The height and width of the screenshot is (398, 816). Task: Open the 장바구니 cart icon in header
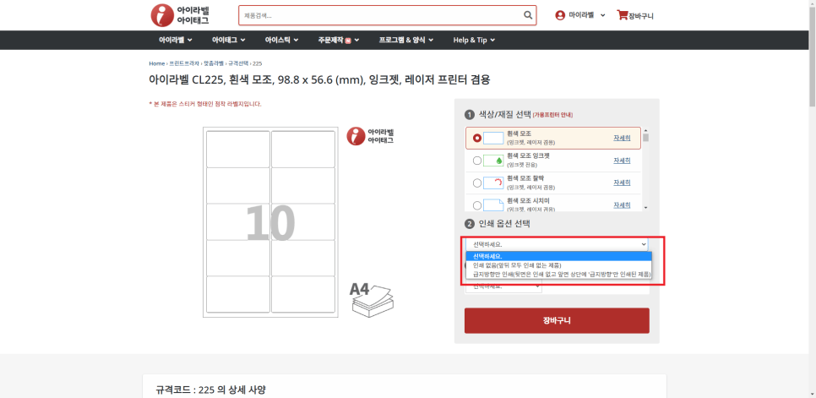point(623,14)
